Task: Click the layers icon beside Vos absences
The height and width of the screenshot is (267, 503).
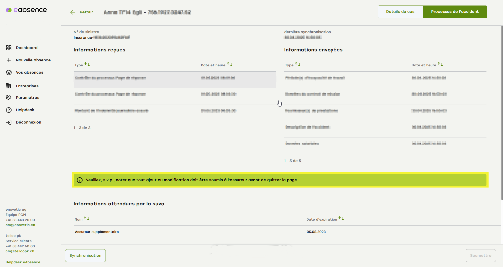Action: (9, 72)
